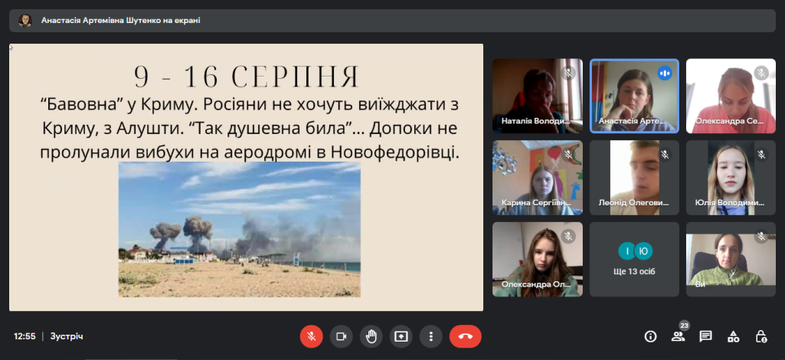785x360 pixels.
Task: Select Наталія Володи... video tile
Action: click(537, 95)
